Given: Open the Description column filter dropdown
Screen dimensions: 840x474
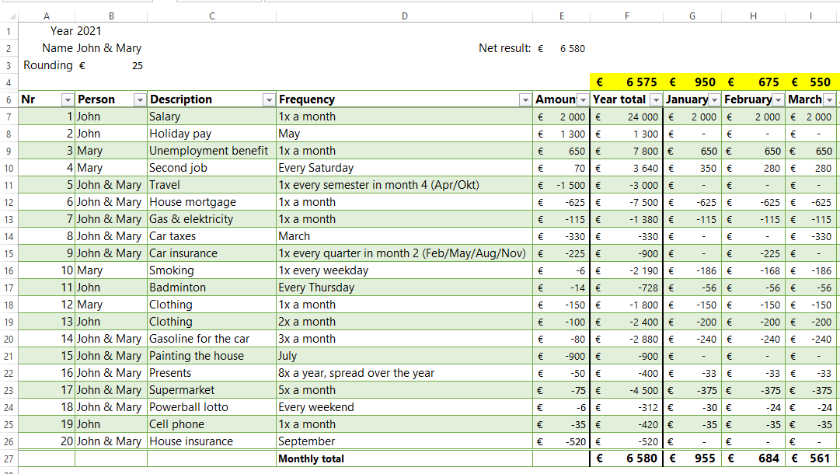Looking at the screenshot, I should tap(268, 100).
